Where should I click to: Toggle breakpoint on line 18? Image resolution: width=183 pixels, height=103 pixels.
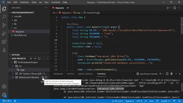(51, 66)
